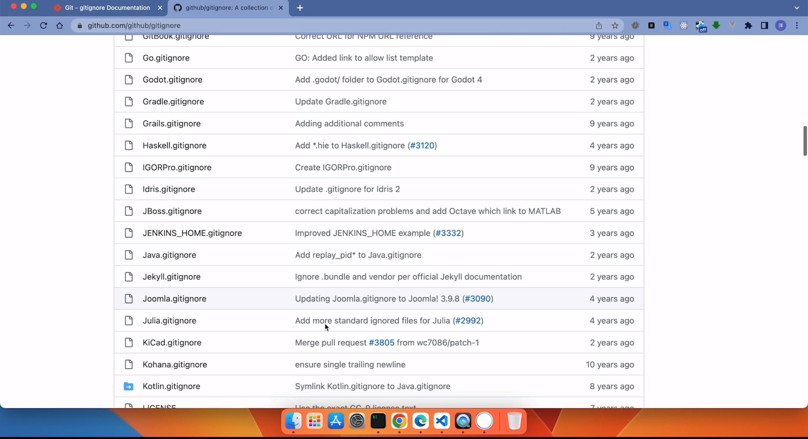The image size is (808, 439).
Task: Open the browser profile avatar menu
Action: pos(781,25)
